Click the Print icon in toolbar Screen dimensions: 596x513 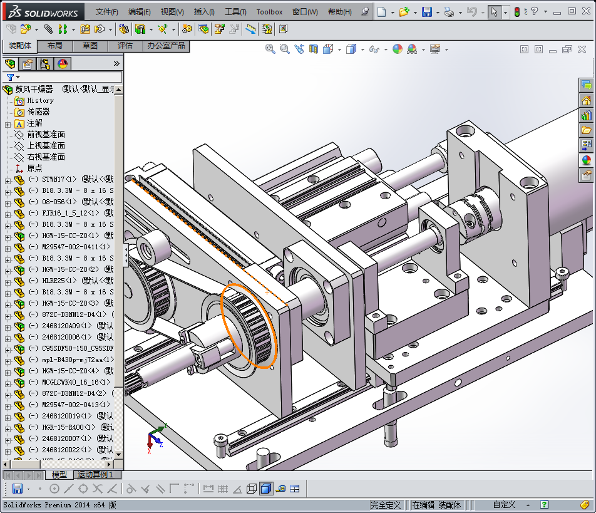tap(449, 12)
